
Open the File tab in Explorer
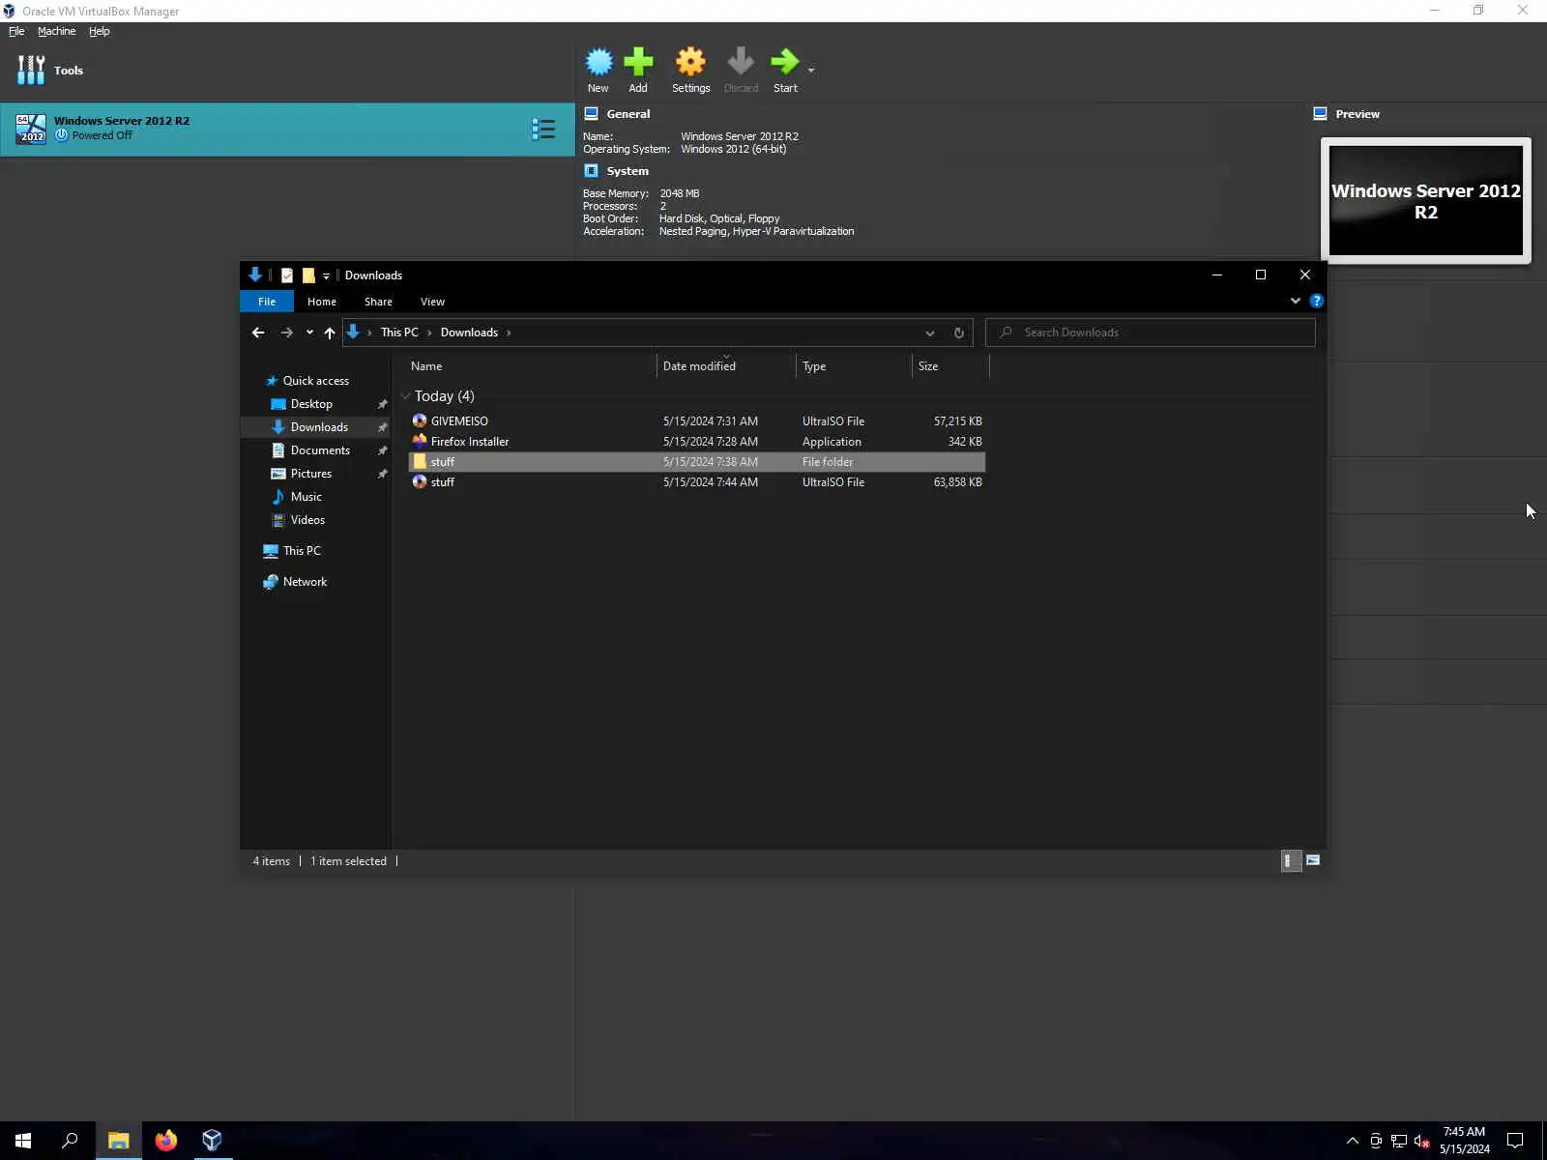(267, 302)
